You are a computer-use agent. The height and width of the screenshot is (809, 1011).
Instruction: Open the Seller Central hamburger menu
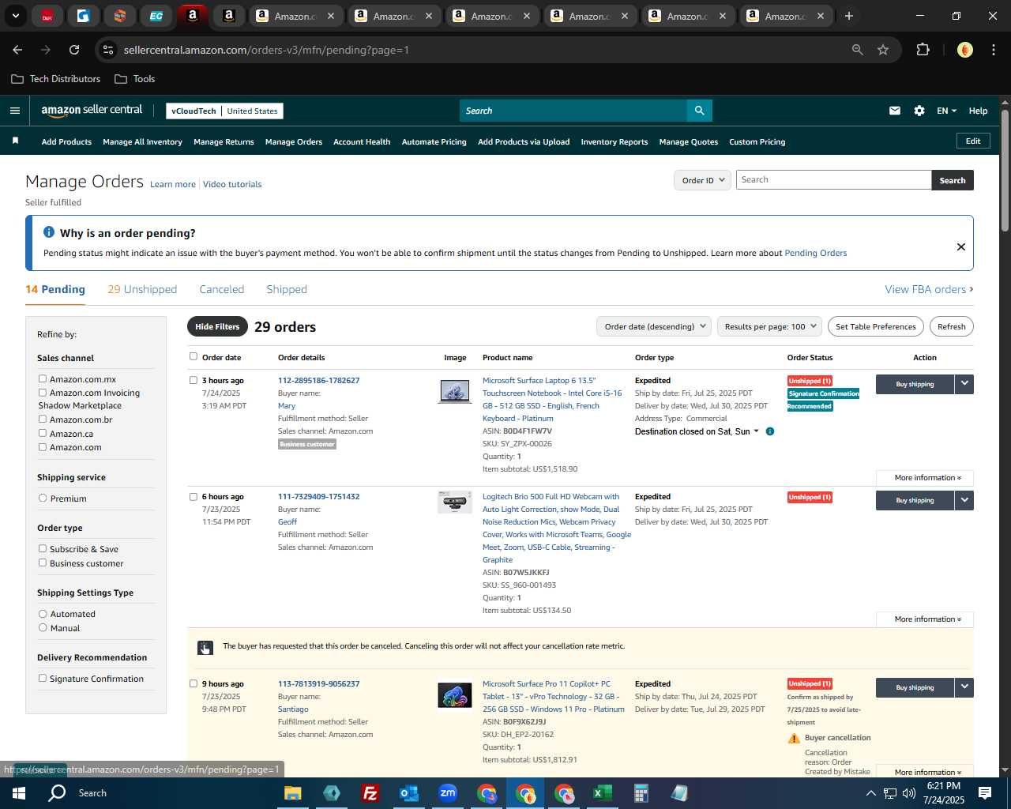point(14,111)
